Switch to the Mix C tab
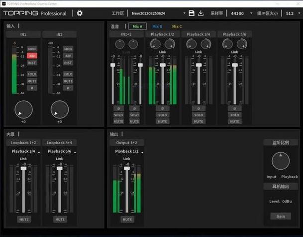 [x=177, y=26]
